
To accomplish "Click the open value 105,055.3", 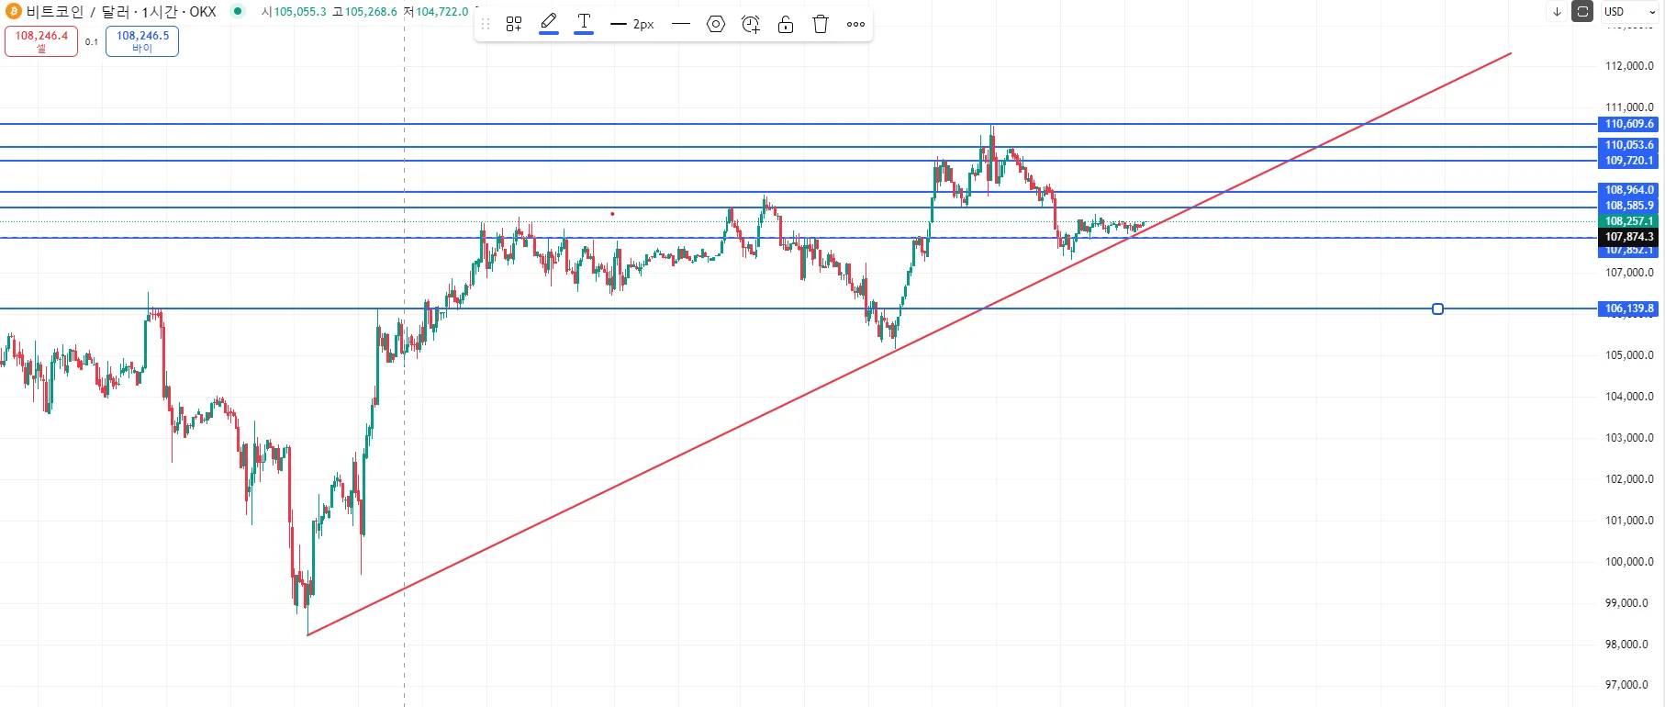I will 300,12.
